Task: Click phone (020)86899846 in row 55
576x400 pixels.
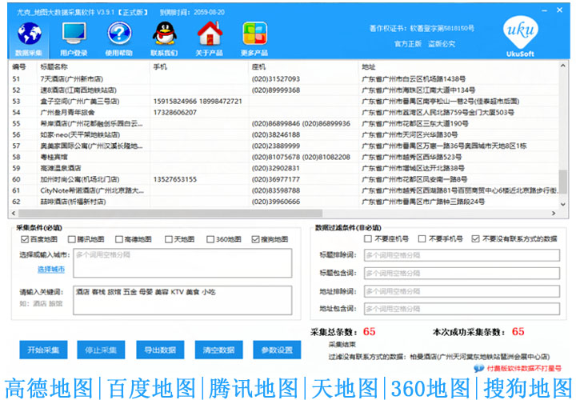Action: 276,124
